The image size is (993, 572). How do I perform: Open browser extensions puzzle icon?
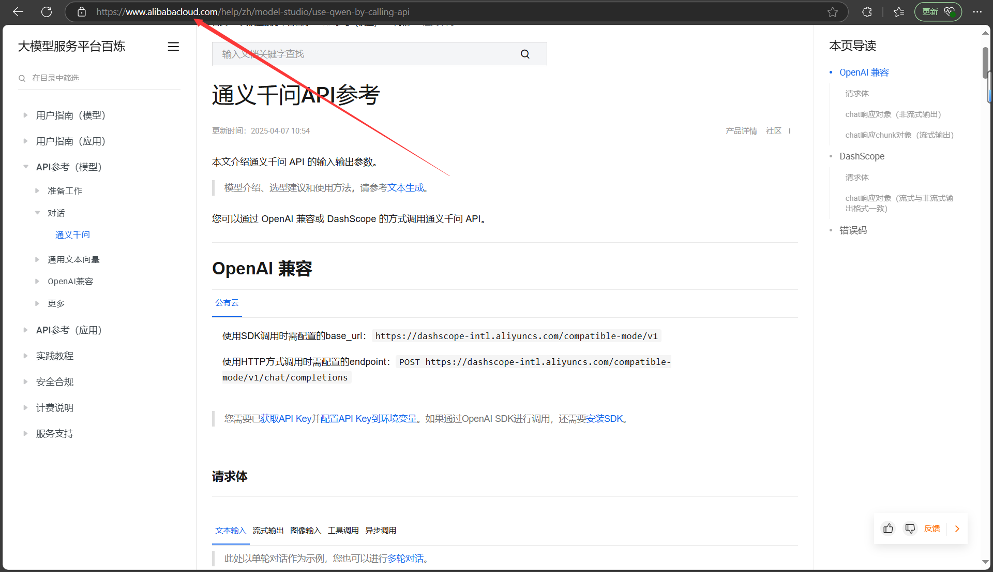(x=867, y=12)
